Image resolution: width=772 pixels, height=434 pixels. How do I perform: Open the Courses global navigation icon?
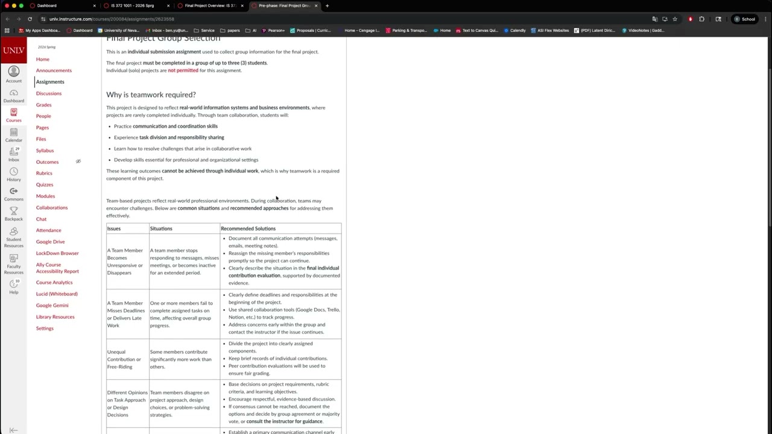[x=13, y=116]
